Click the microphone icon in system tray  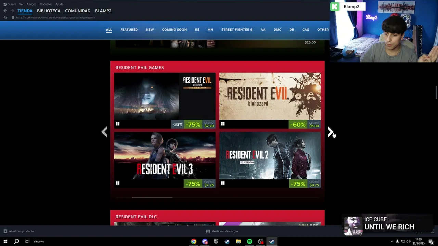(397, 242)
